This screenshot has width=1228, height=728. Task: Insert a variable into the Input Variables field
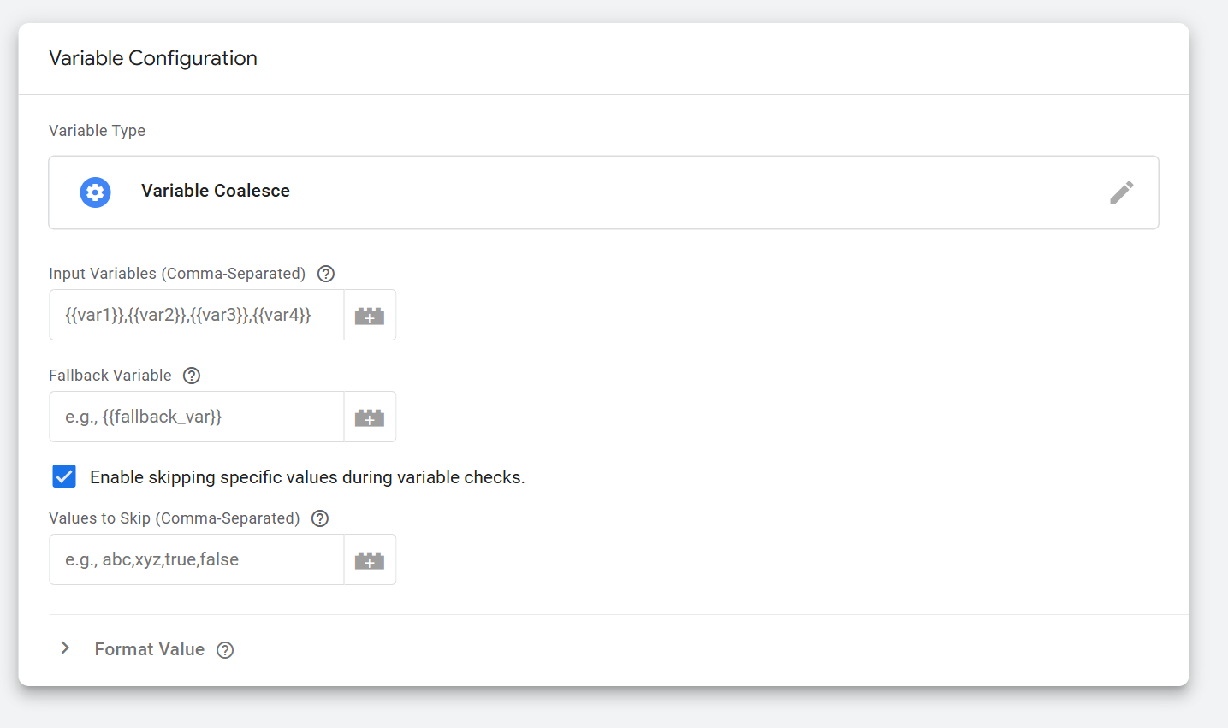[x=369, y=315]
